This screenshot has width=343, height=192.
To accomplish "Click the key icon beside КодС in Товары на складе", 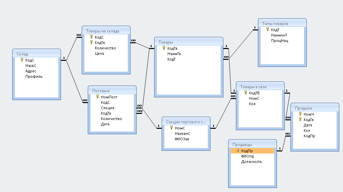I will tap(92, 37).
